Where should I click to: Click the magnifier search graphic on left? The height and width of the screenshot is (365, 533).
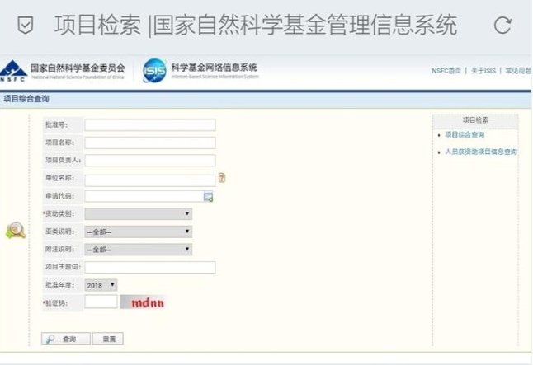pyautogui.click(x=16, y=231)
